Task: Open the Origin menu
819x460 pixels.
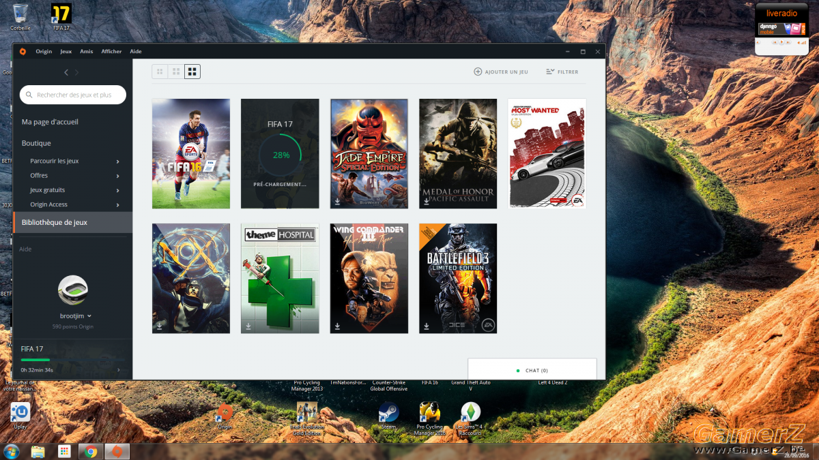Action: 44,51
